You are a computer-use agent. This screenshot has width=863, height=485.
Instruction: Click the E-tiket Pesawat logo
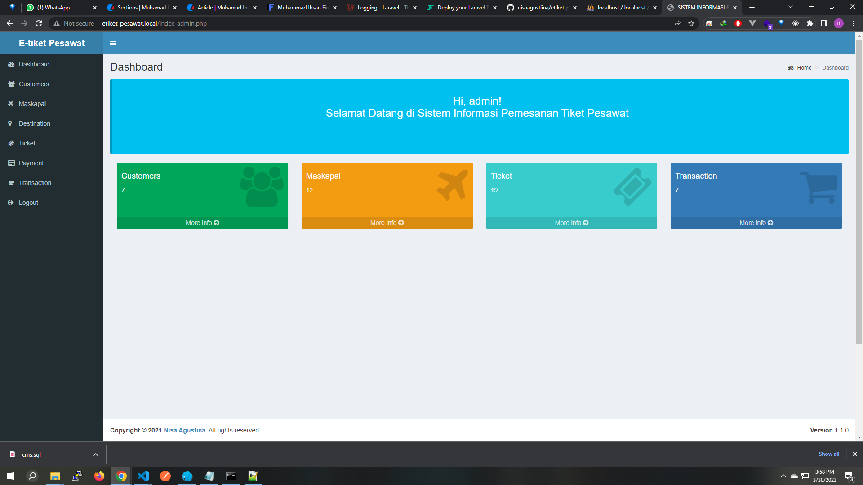pyautogui.click(x=52, y=43)
